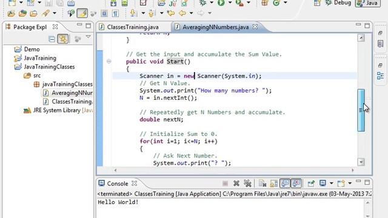Click the Run Last Tool external tools icon
Viewport: 388px width, 218px height.
[239, 2]
